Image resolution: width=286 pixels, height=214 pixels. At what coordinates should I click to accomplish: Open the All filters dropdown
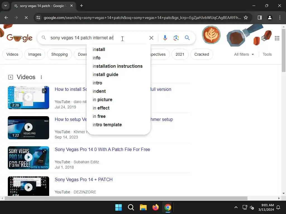coord(244,54)
